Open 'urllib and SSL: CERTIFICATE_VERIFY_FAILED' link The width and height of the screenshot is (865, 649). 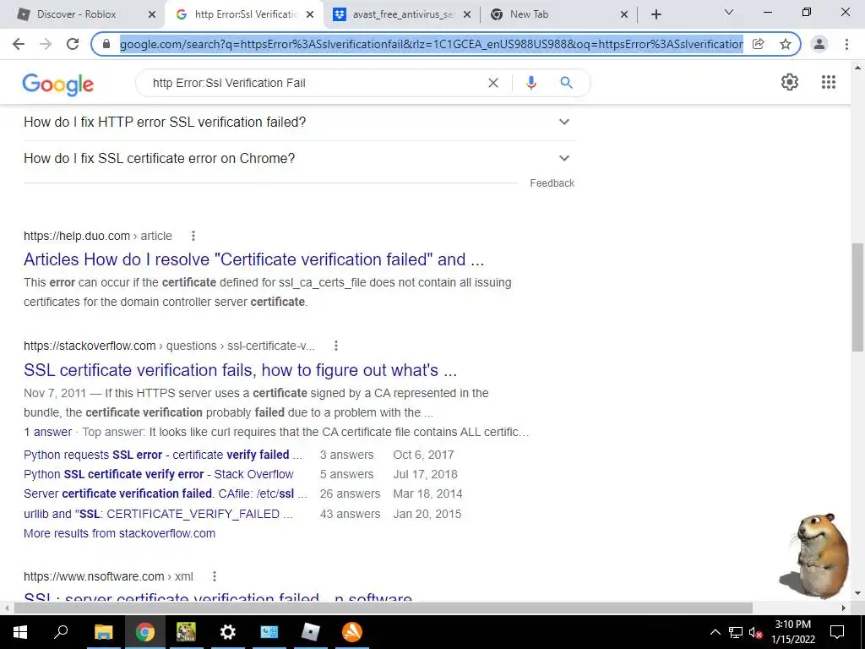point(158,515)
